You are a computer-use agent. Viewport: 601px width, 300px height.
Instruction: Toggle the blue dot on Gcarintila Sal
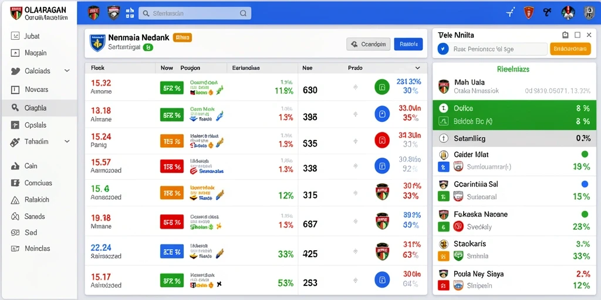[585, 184]
